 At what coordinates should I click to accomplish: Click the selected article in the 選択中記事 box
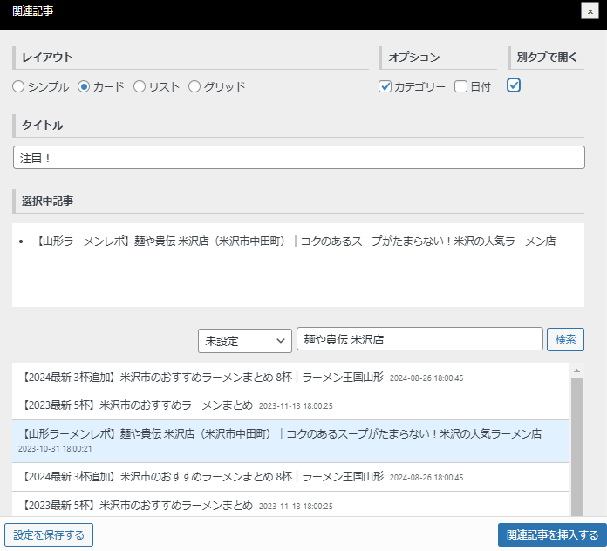(296, 241)
